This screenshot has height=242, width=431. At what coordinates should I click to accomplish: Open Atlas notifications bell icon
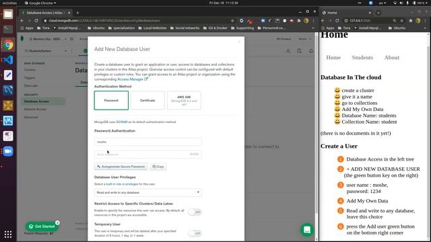[x=311, y=51]
